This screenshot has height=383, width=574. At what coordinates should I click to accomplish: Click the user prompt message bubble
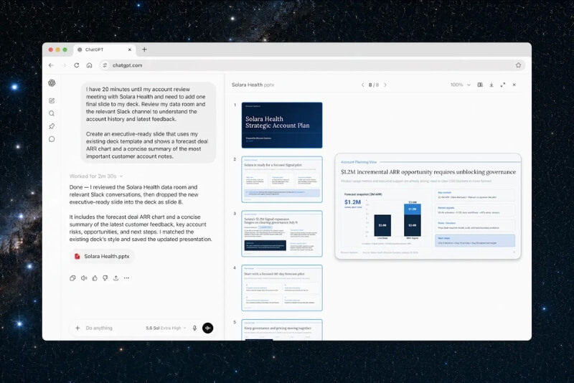(x=149, y=123)
